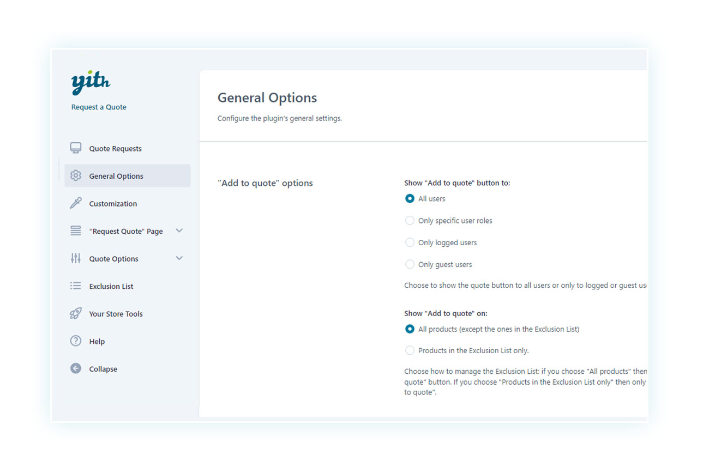
Task: Choose the "Only guest users" option
Action: (x=410, y=264)
